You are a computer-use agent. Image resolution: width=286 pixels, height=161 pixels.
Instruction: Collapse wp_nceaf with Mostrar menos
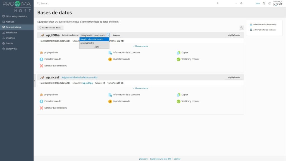[x=140, y=88]
